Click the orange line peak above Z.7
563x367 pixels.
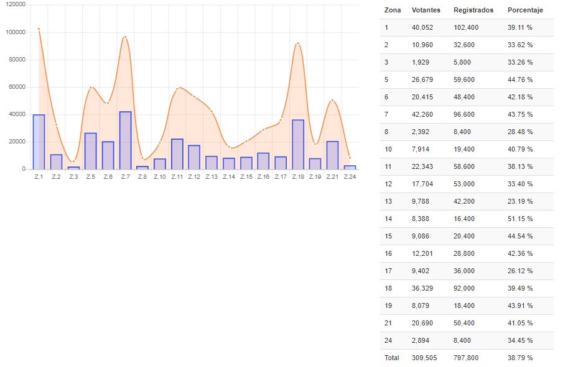tap(125, 37)
